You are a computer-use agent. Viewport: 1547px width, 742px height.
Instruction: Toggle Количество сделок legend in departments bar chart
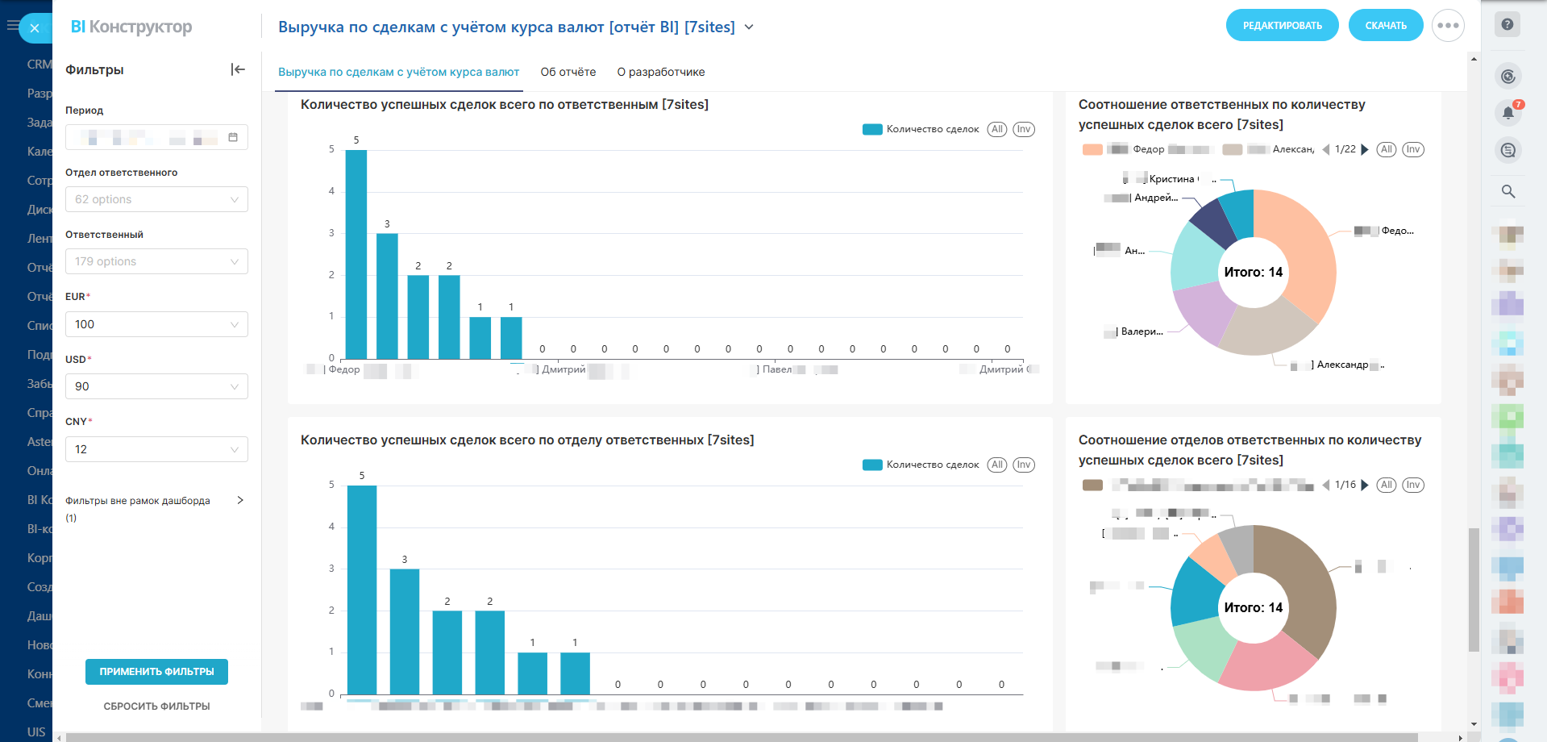(921, 465)
